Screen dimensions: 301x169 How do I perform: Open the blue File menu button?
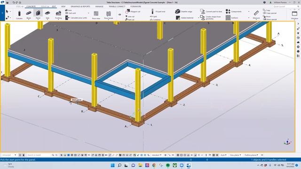[x=2, y=13]
